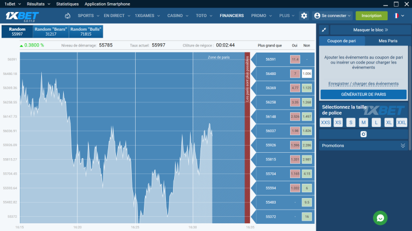Open the settings gear icon
The image size is (412, 231).
point(304,16)
